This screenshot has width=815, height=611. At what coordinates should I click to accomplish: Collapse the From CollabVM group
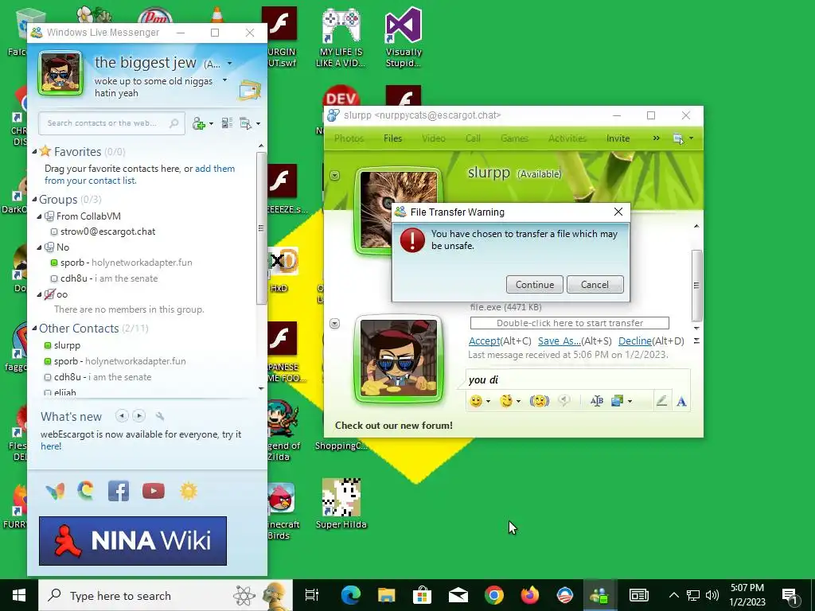tap(40, 216)
